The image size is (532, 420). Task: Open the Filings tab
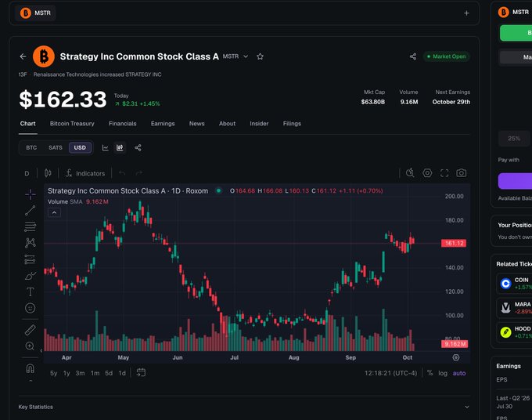click(x=292, y=124)
